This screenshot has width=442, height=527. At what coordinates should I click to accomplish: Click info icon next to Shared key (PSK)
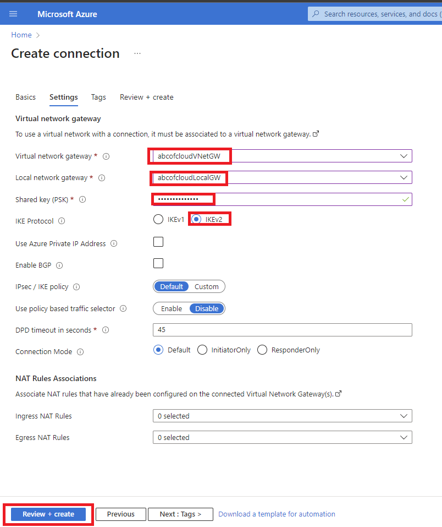click(x=83, y=200)
